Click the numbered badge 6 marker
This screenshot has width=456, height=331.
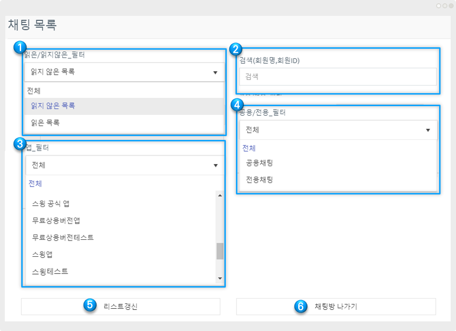pos(301,306)
